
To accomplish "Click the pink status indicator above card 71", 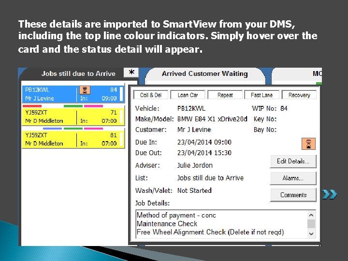I will (x=93, y=106).
